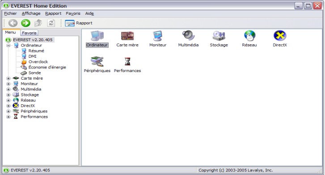This screenshot has width=325, height=175.
Task: Click the Copyright Lavalys status text
Action: 236,170
